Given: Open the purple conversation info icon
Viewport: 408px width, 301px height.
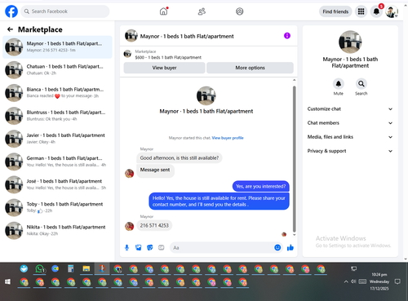Looking at the screenshot, I should pyautogui.click(x=287, y=36).
